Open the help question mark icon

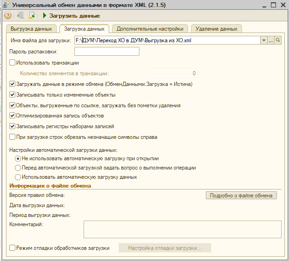pos(8,15)
